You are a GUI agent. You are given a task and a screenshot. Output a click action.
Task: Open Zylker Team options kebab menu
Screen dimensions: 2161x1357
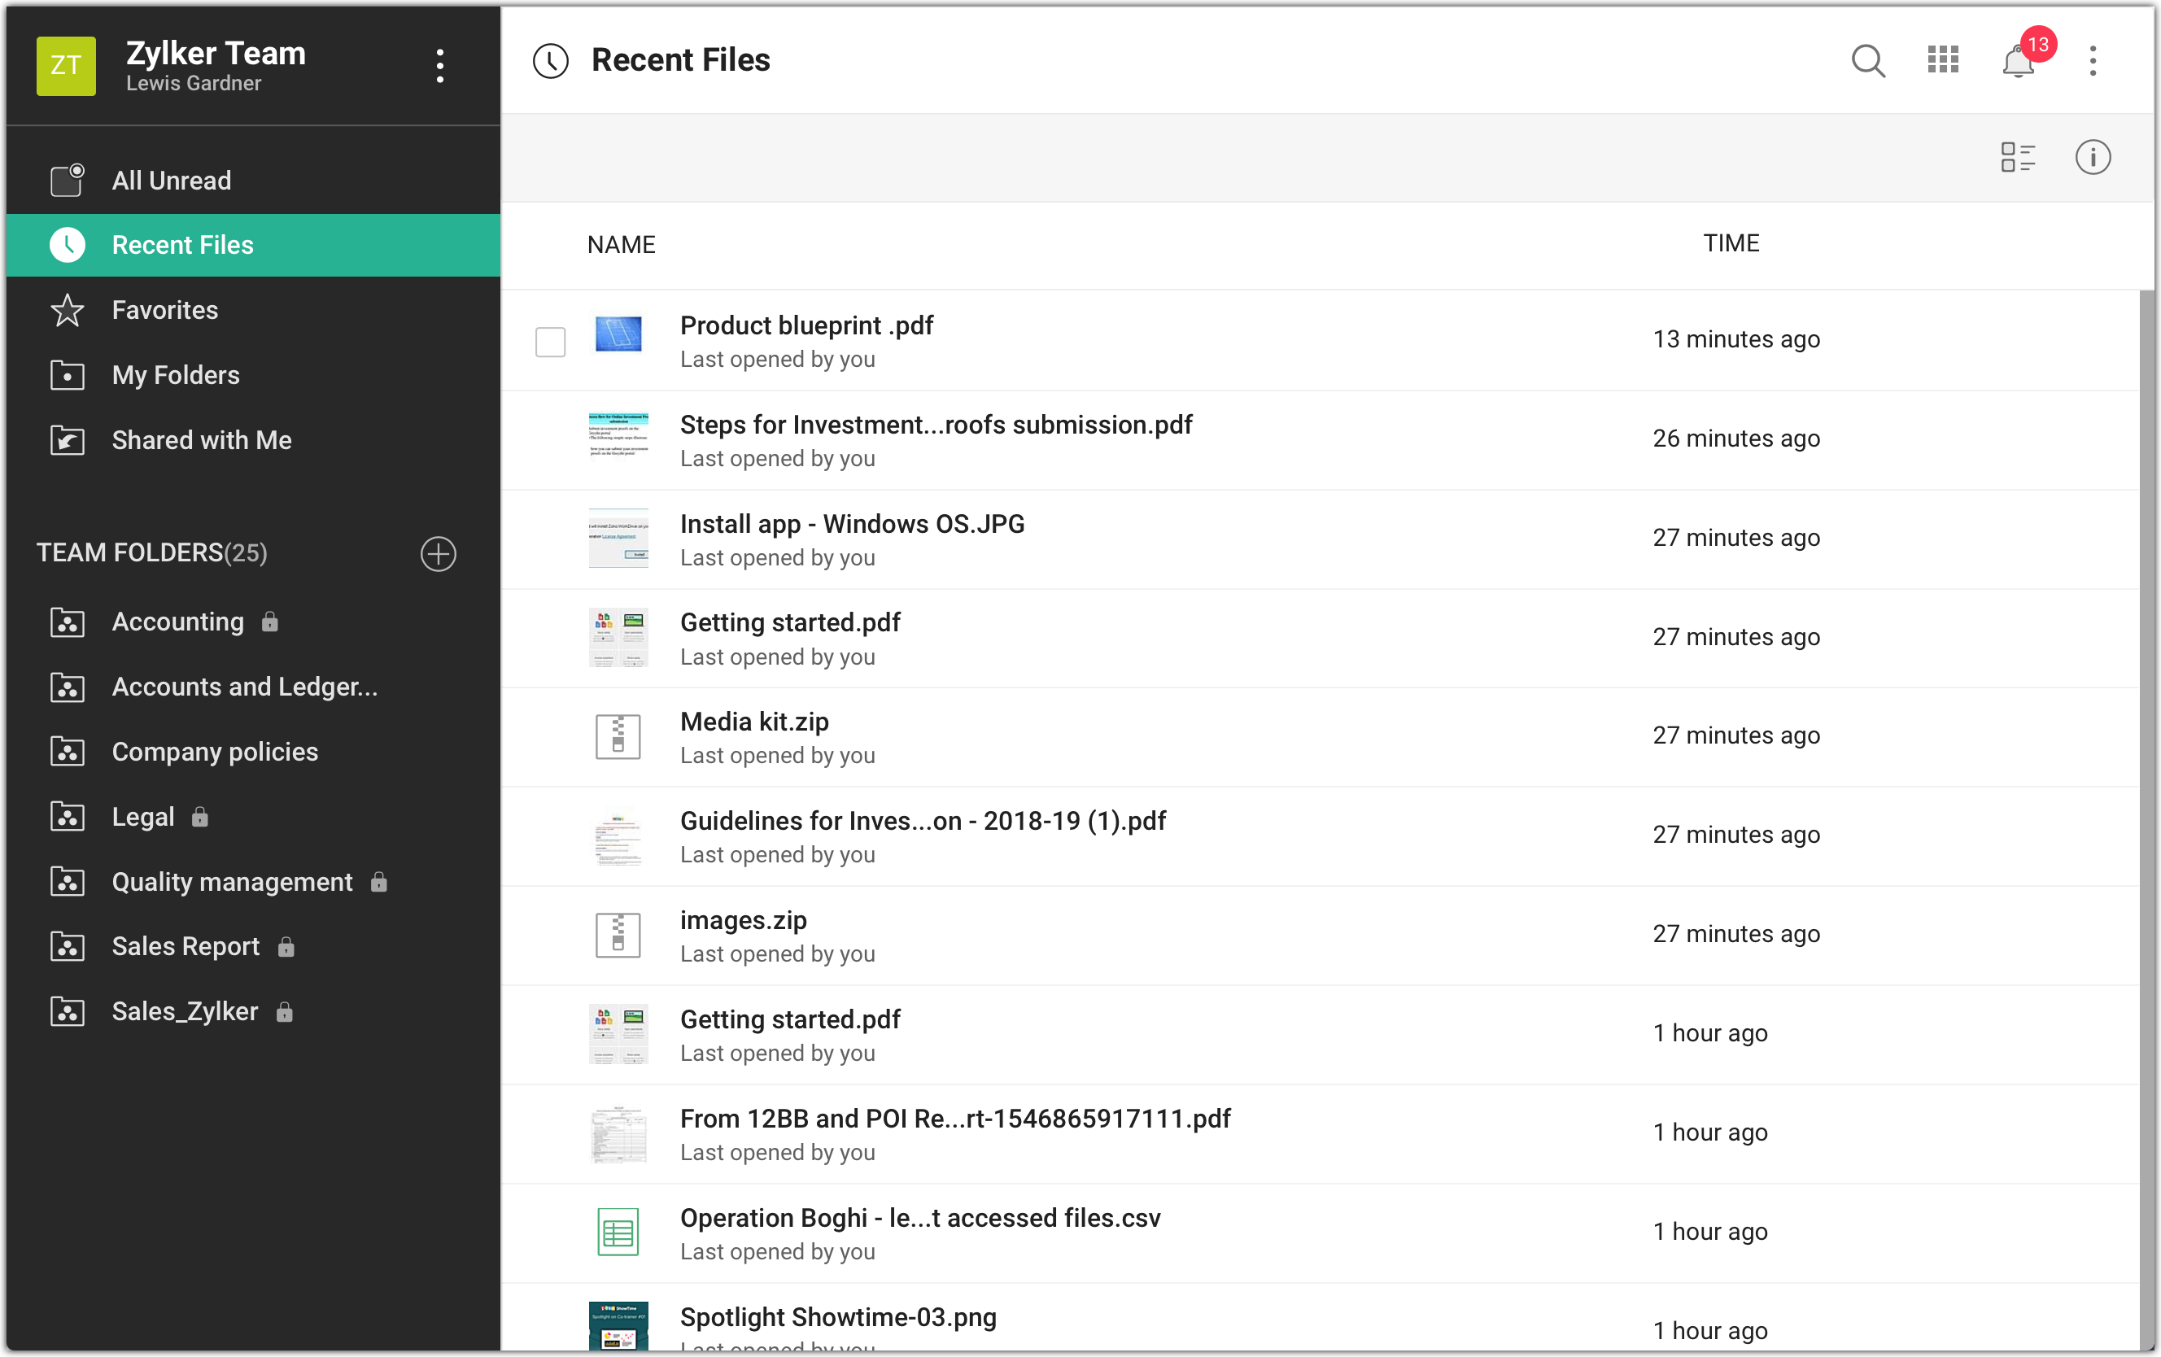point(439,66)
